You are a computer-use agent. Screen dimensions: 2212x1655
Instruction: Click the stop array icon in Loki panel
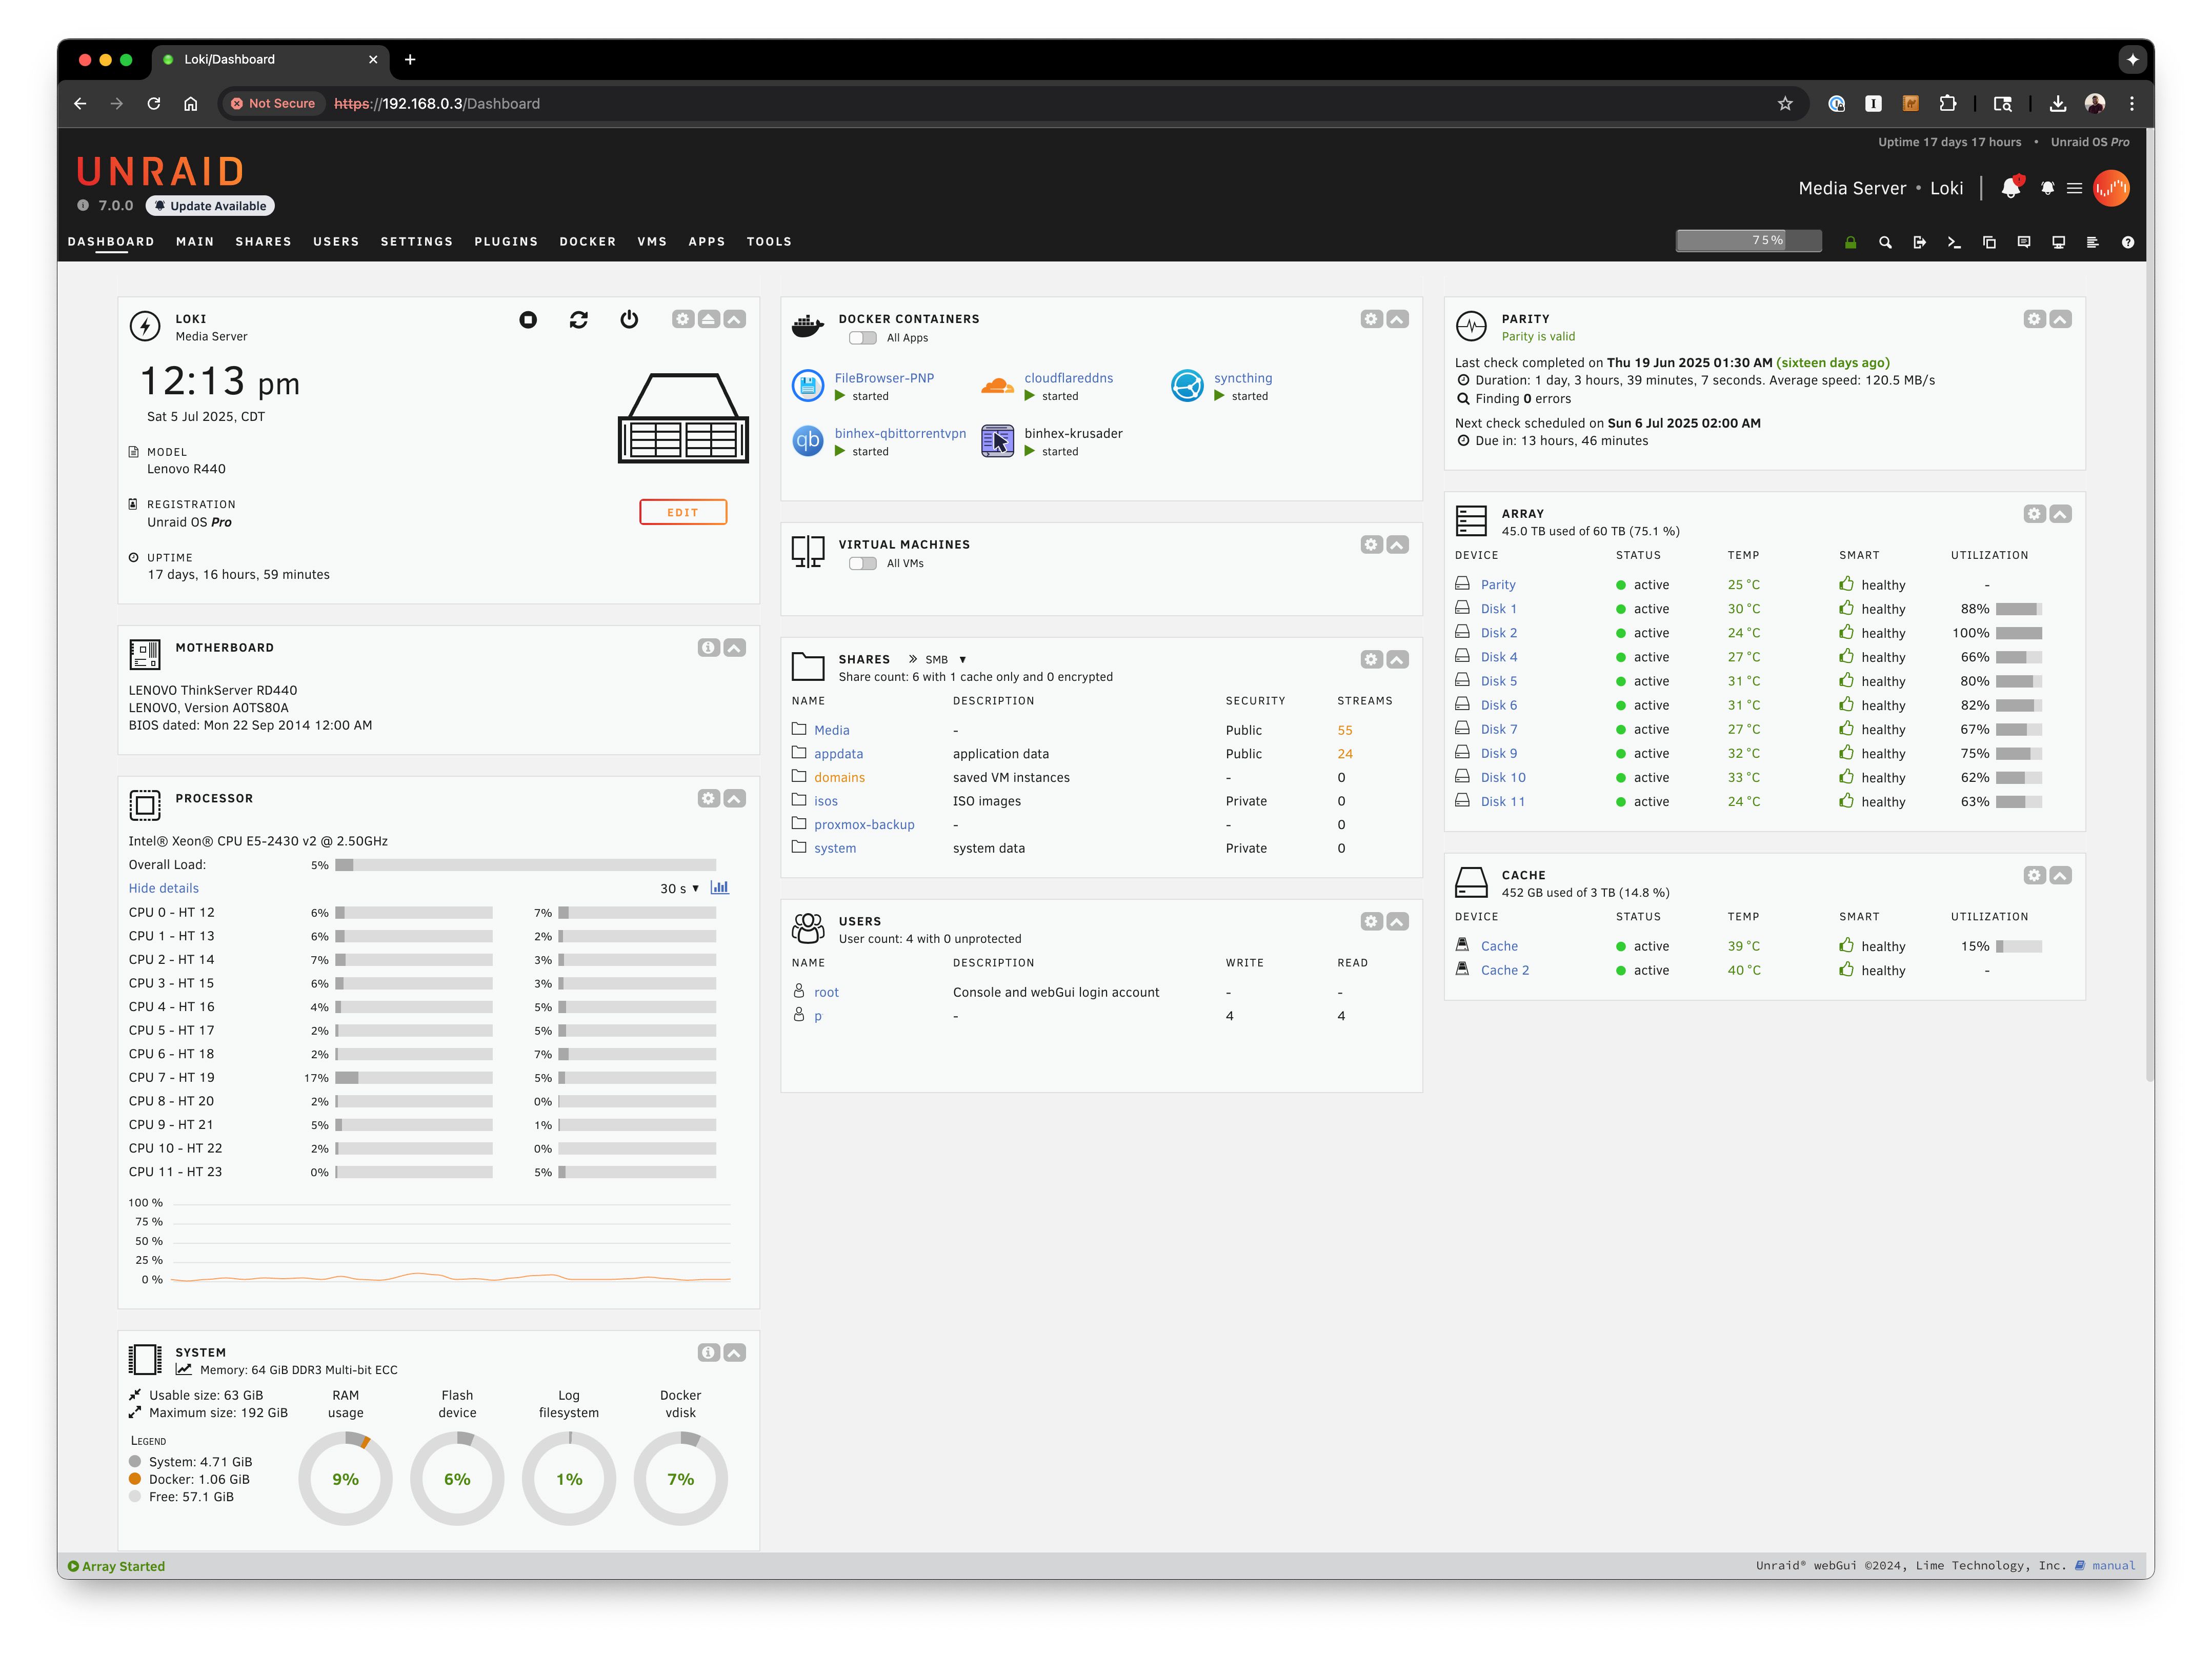pyautogui.click(x=528, y=319)
